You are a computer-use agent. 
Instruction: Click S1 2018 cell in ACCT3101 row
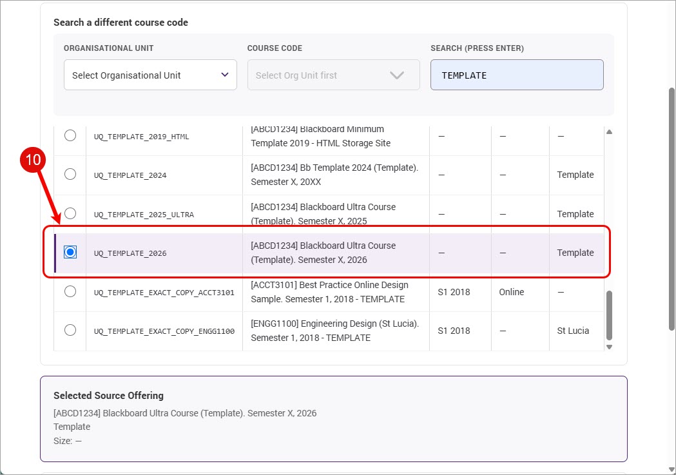454,292
